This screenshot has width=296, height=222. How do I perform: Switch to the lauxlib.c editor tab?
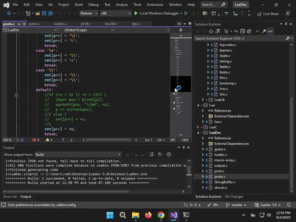(111, 24)
